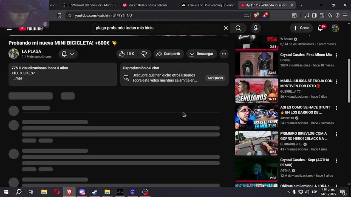Open the Juanchito channel name
The height and width of the screenshot is (197, 351).
coord(287,118)
